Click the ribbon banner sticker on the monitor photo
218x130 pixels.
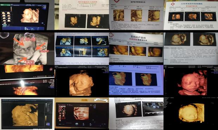click(x=101, y=100)
